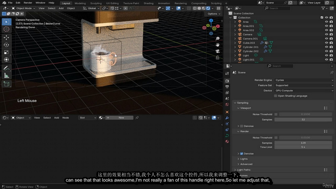The width and height of the screenshot is (336, 189).
Task: Open Feature Set dropdown
Action: 304,85
